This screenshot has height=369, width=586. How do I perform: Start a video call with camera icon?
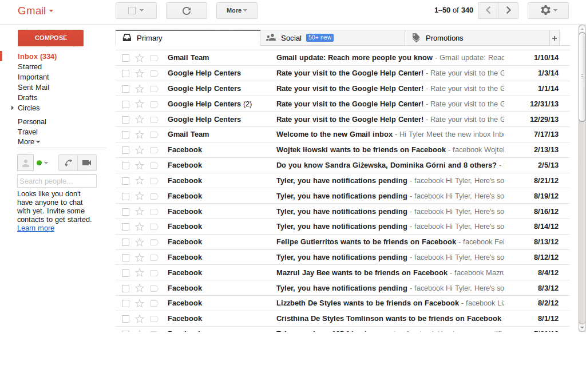(87, 163)
